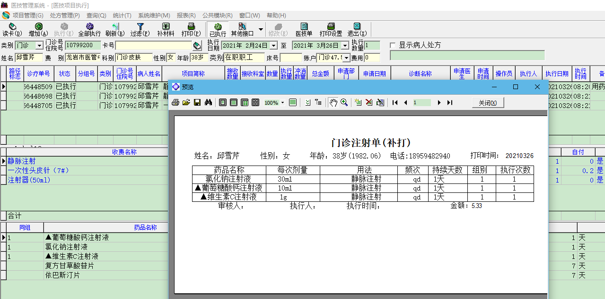Viewport: 605px width, 299px height.
Task: Open zoom 100% dropdown in preview
Action: pos(282,102)
